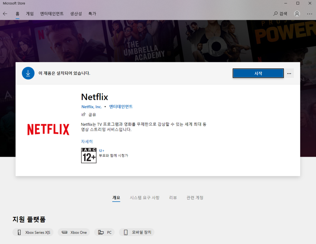Click the Netflix logo image
Screen dimensions: 316x244
[48, 129]
